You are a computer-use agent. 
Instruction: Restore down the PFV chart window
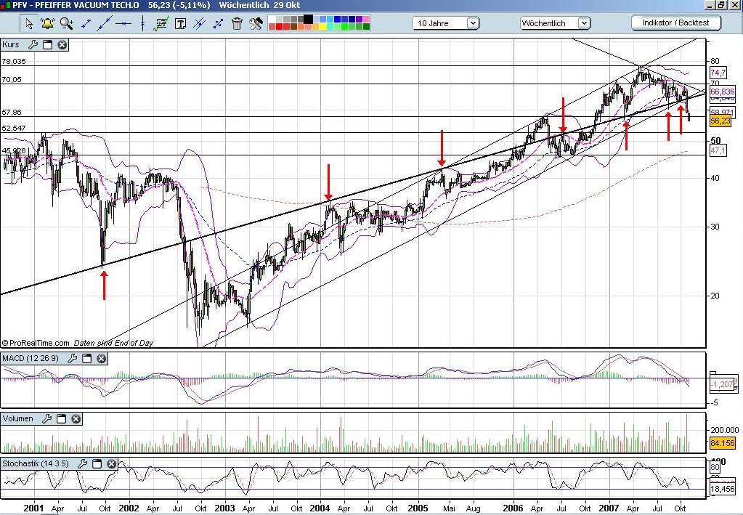pos(721,5)
